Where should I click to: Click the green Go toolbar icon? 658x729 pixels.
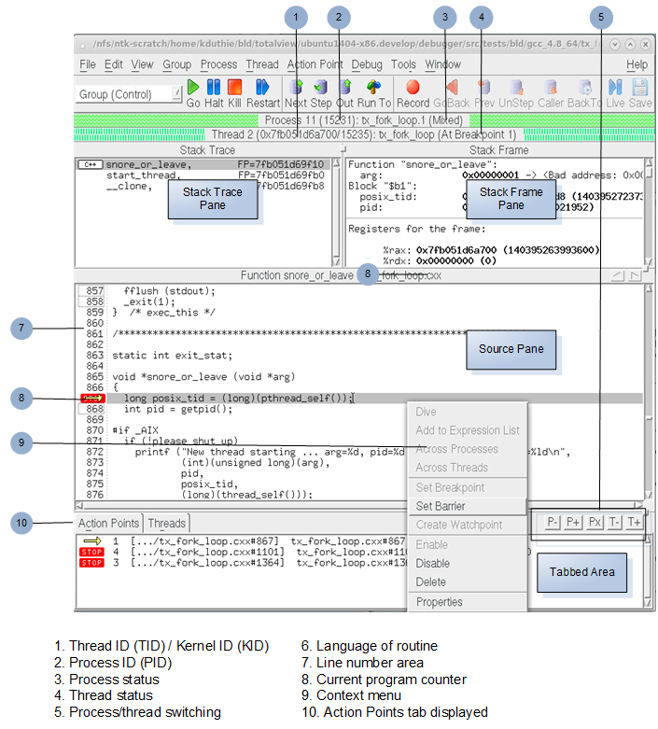pos(193,88)
